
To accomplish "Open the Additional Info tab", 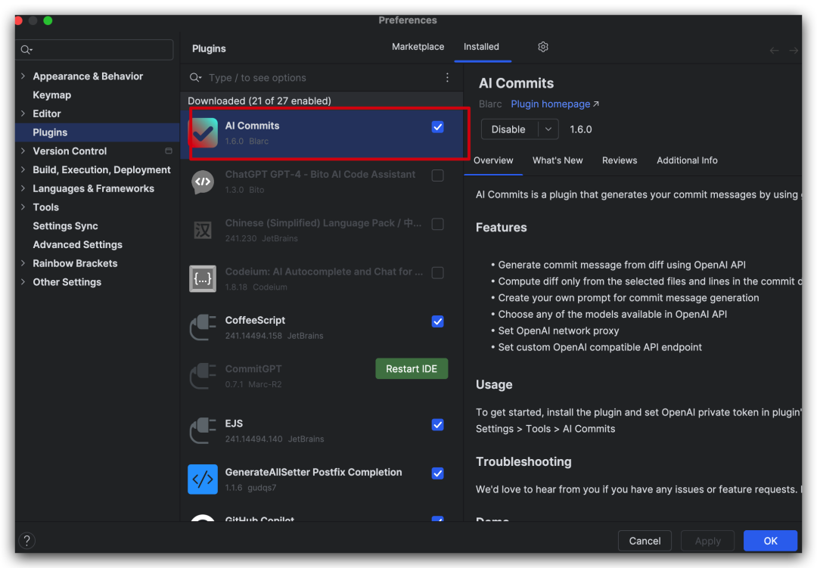I will [x=687, y=160].
